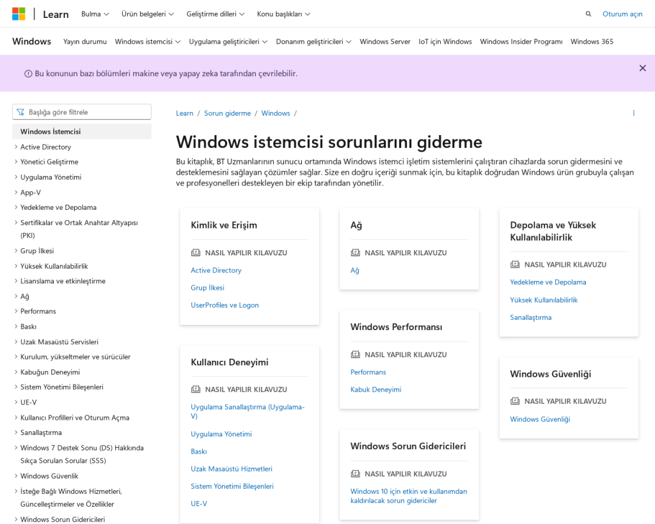Open IoT için Windows in nav bar
Screen dimensions: 655x524
(x=445, y=42)
